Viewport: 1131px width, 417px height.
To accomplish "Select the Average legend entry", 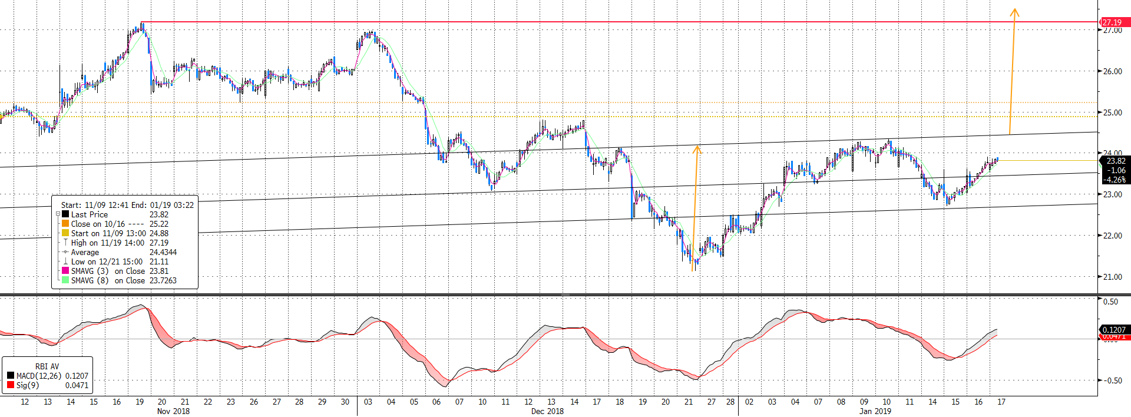I will coord(118,252).
